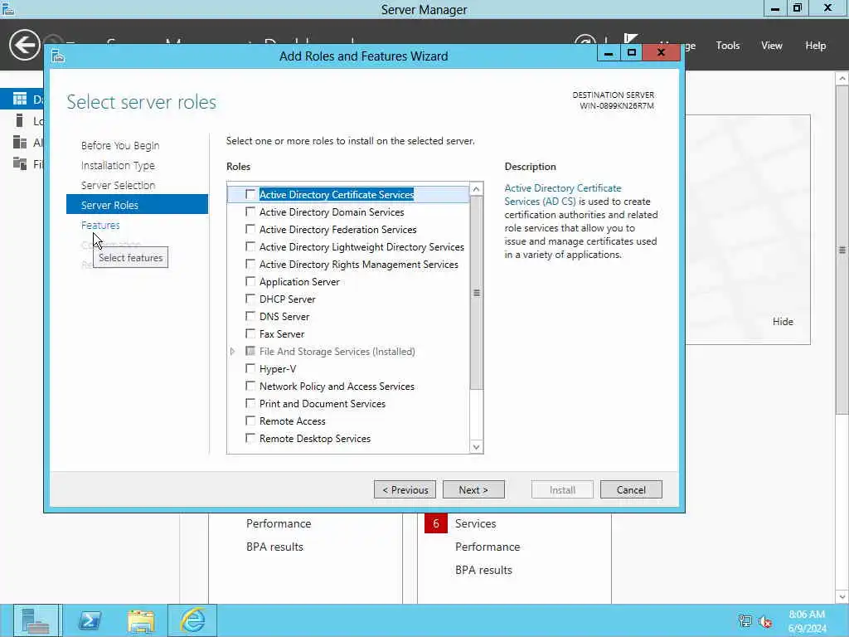The height and width of the screenshot is (637, 849).
Task: Click the roles list scroll-up arrow
Action: [x=476, y=189]
